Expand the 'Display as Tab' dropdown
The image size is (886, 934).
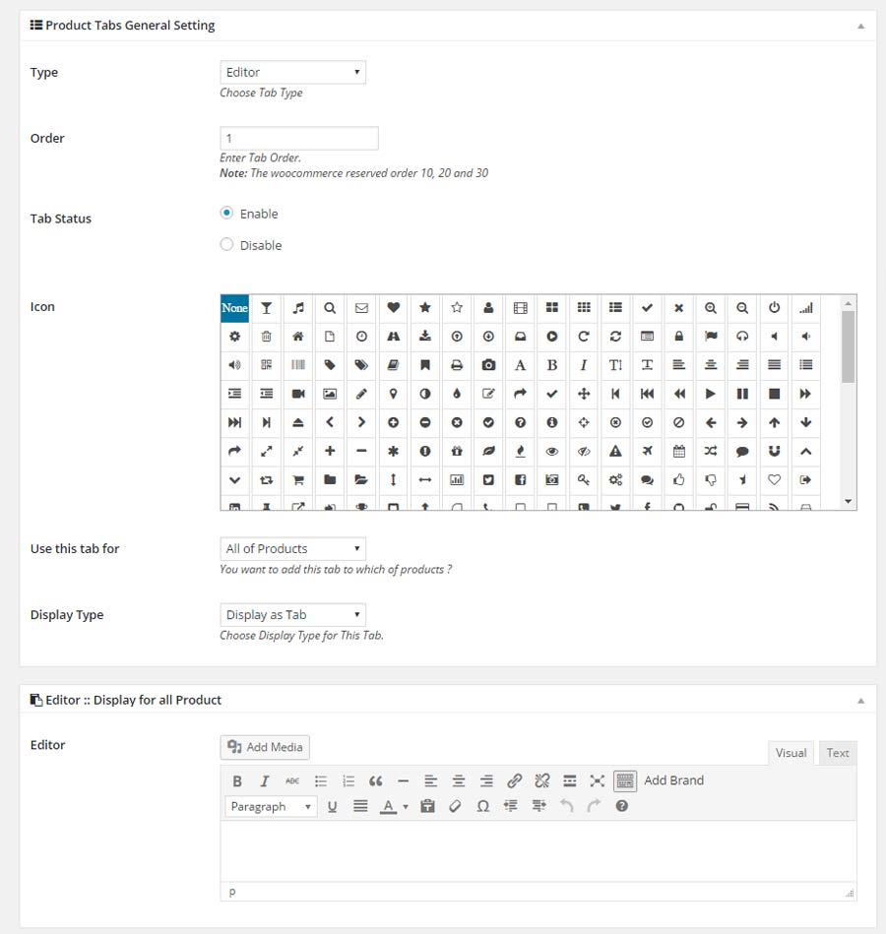click(292, 615)
